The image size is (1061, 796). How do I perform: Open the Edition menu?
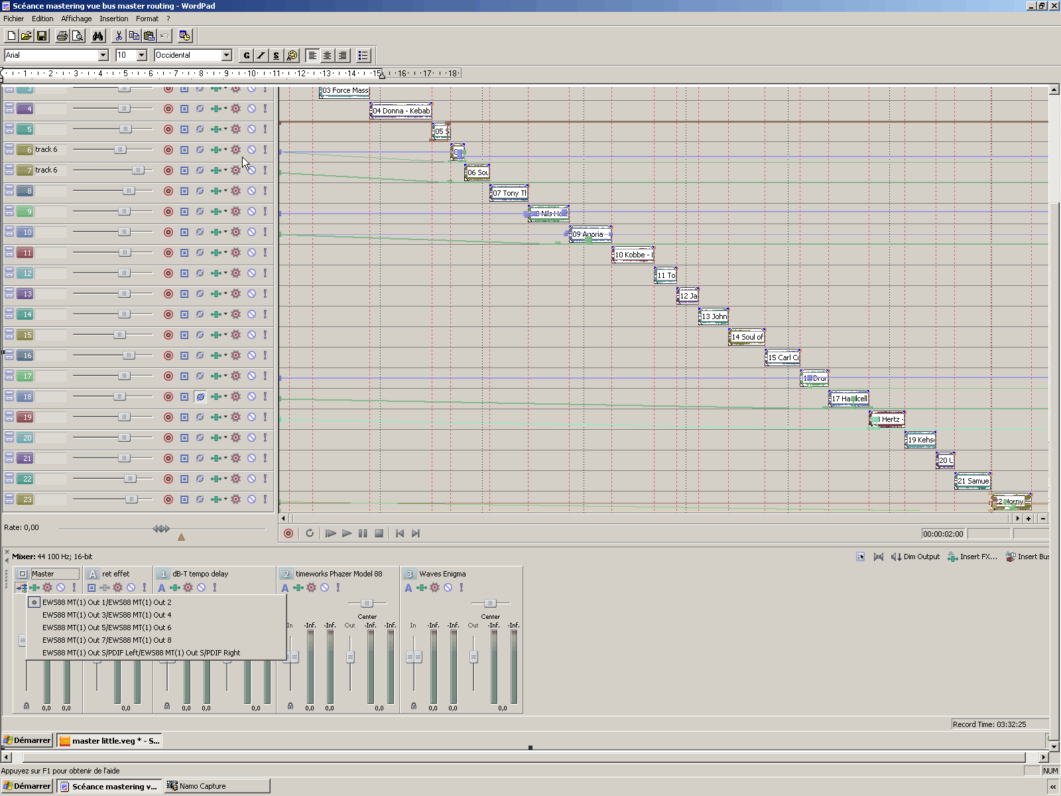(x=42, y=19)
